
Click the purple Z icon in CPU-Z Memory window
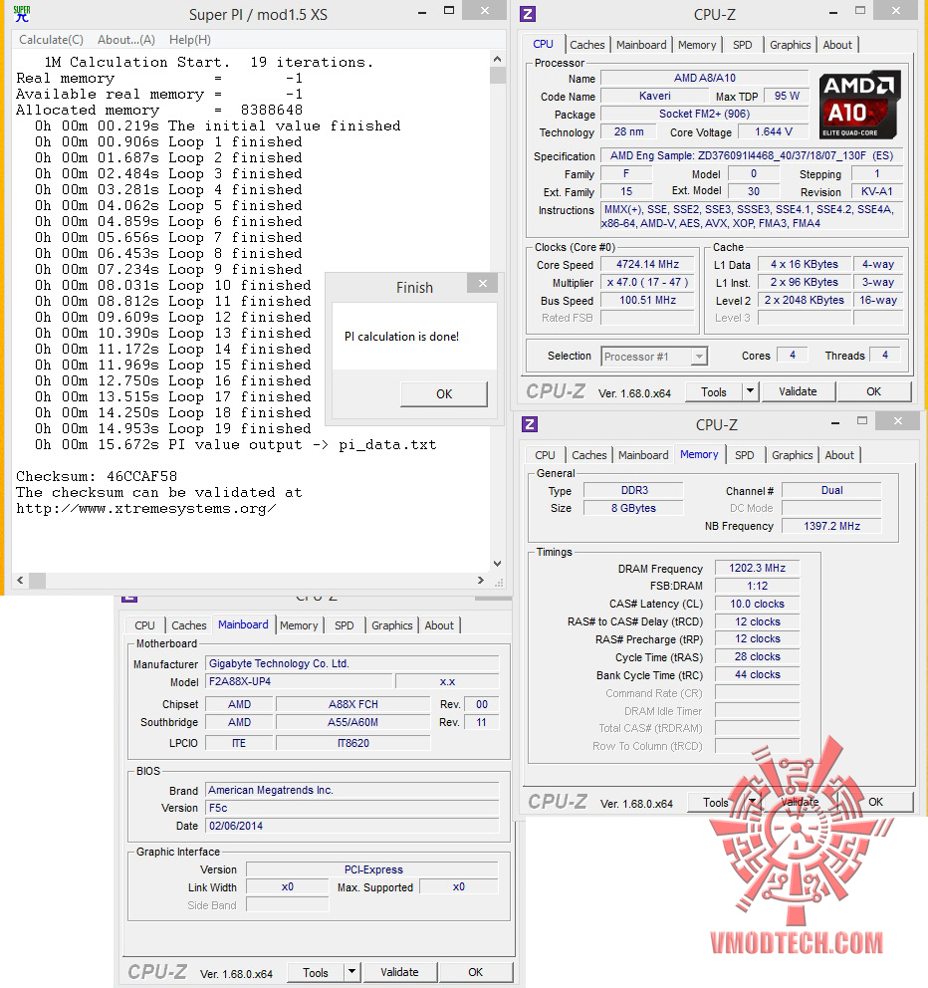click(x=530, y=424)
